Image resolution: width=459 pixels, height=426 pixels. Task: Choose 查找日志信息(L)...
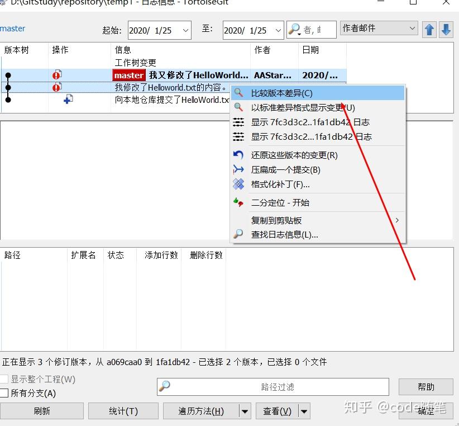point(318,234)
